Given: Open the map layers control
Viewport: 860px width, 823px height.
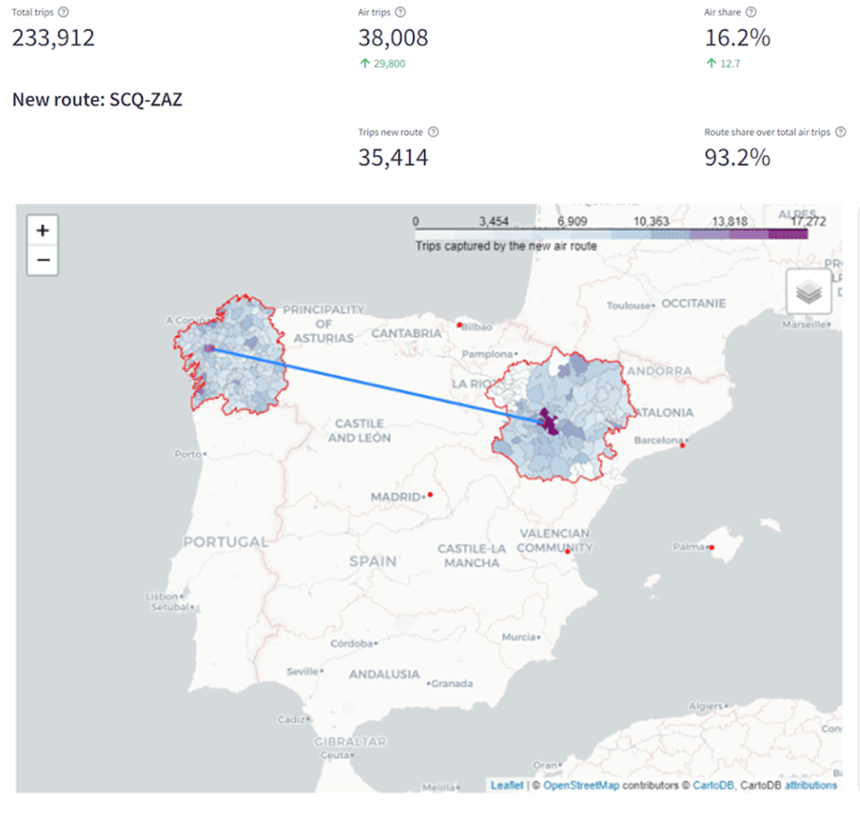Looking at the screenshot, I should [809, 292].
